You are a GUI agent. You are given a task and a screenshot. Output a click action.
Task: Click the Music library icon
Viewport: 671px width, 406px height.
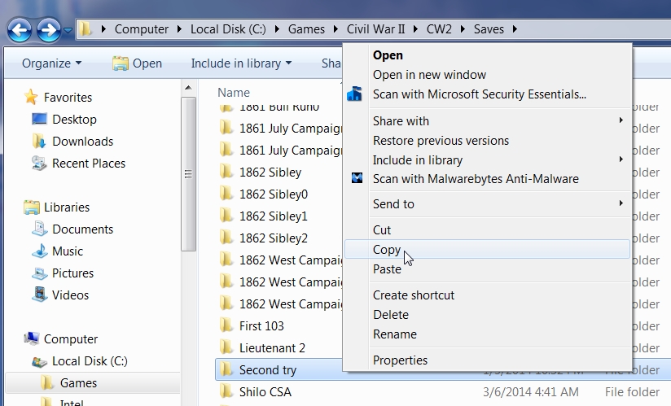click(39, 251)
